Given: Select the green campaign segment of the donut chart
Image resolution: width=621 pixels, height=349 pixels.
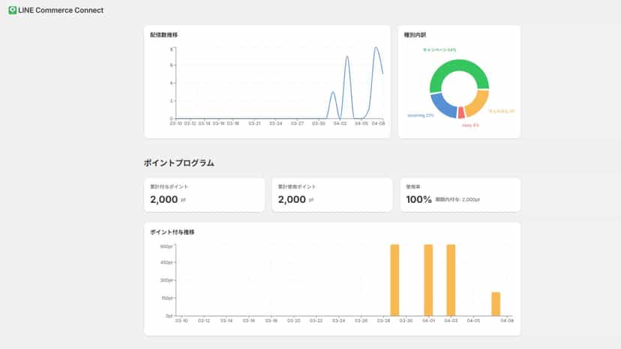Looking at the screenshot, I should (460, 71).
